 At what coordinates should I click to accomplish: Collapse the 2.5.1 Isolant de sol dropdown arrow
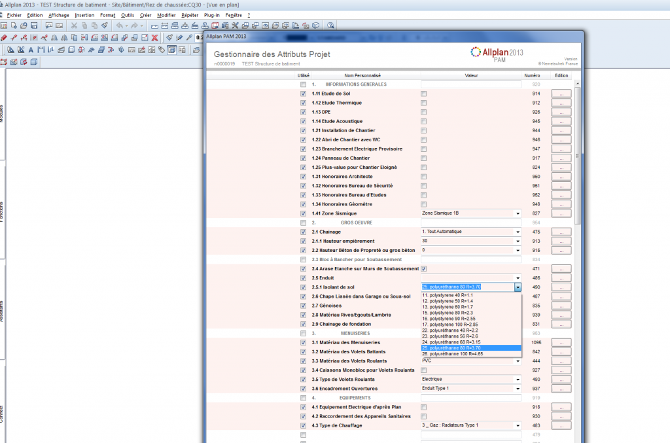pyautogui.click(x=518, y=287)
